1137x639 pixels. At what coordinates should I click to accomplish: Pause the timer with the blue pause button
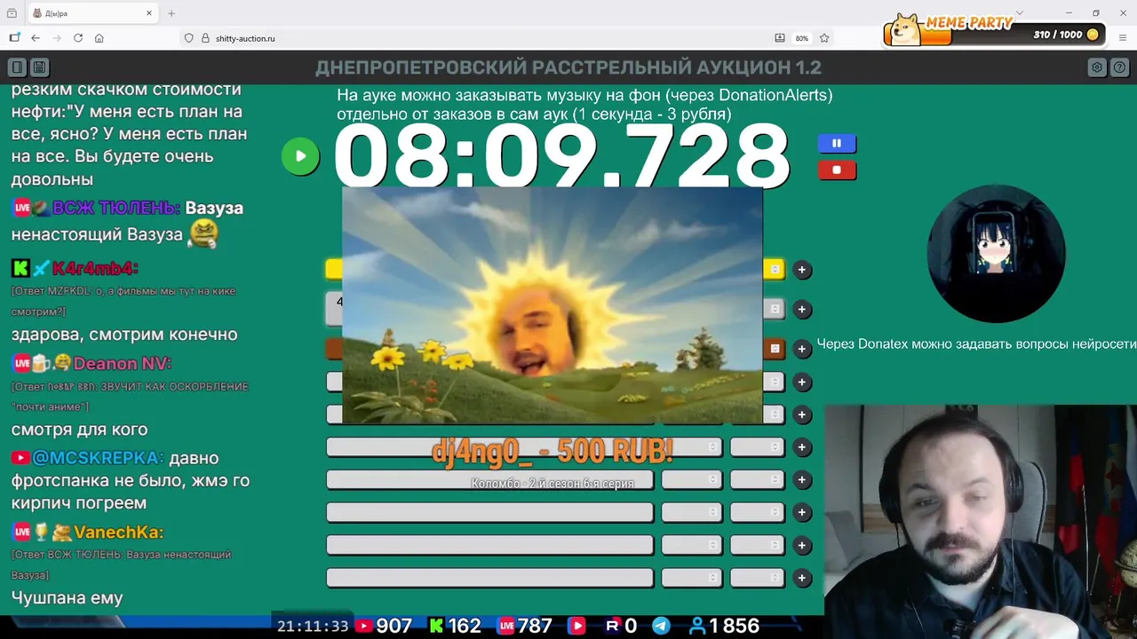(837, 143)
